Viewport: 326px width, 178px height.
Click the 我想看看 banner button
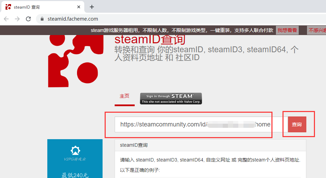[287, 30]
